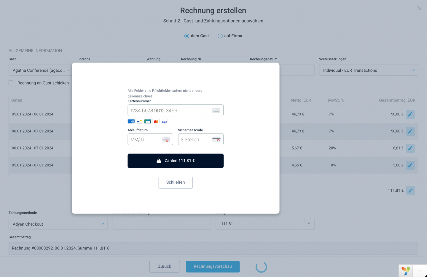
Task: Click the date cell 05.01.2024 - 07.01.2024
Action: coord(33,165)
